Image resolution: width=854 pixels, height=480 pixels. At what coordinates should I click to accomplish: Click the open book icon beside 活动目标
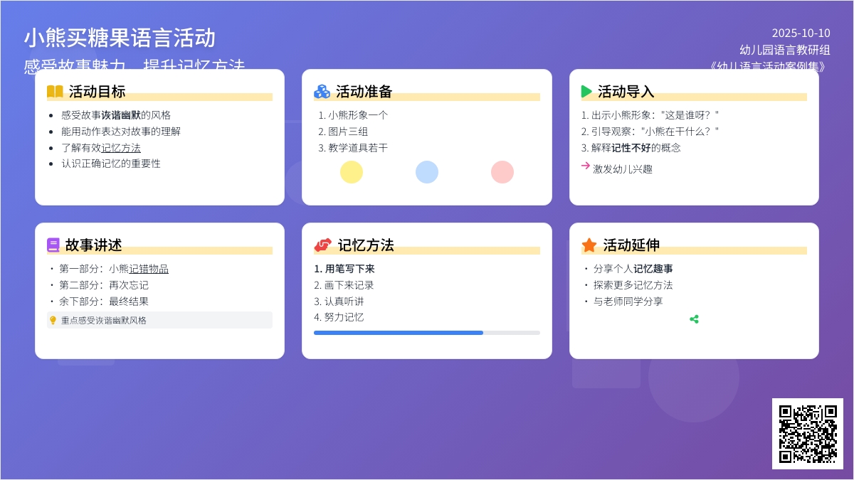(55, 92)
